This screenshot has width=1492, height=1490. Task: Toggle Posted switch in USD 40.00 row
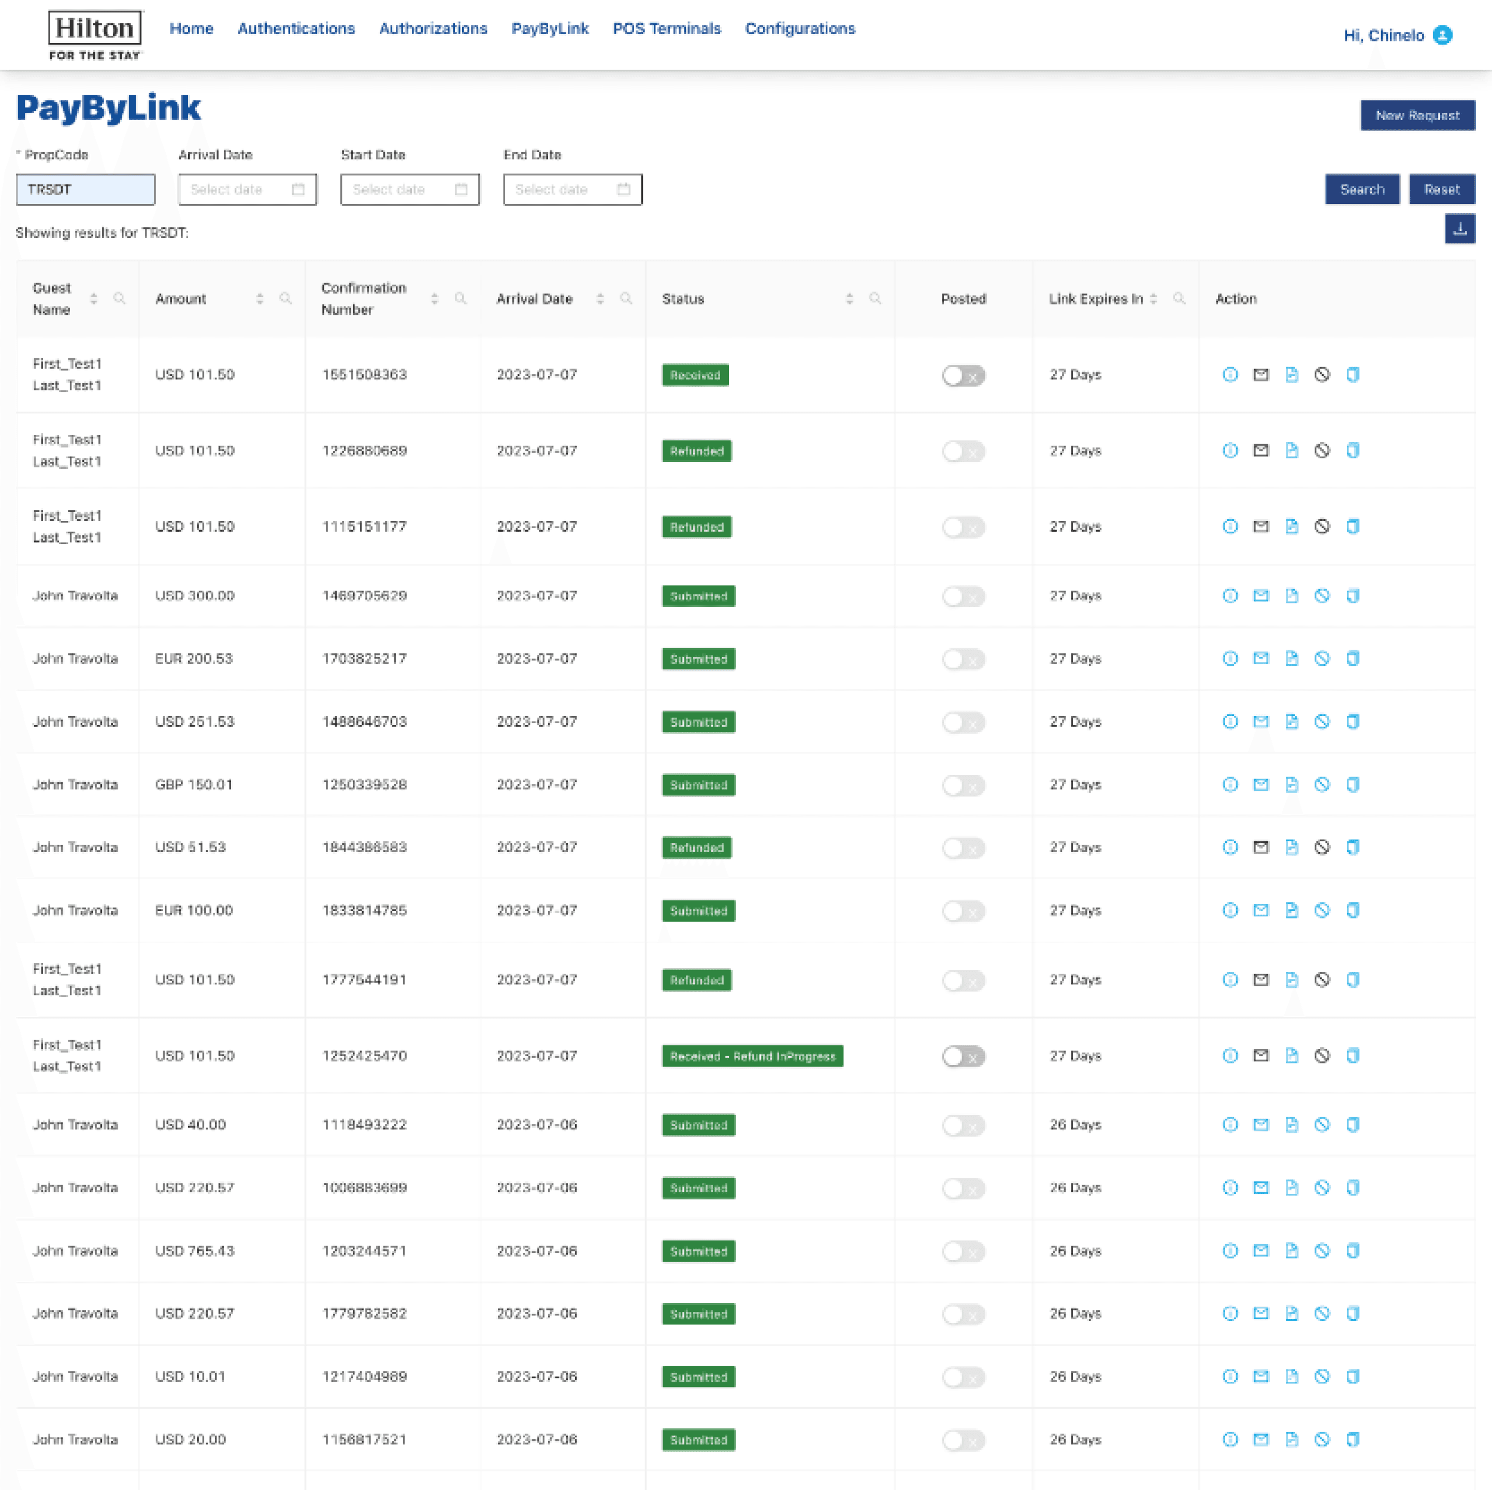[963, 1125]
